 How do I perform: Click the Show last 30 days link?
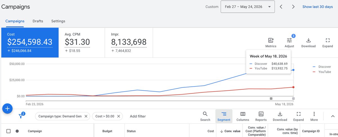click(318, 7)
